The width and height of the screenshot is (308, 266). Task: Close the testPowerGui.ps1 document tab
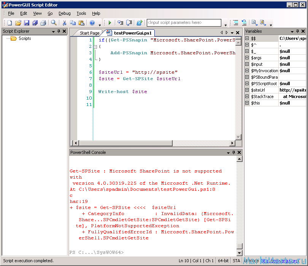[238, 33]
